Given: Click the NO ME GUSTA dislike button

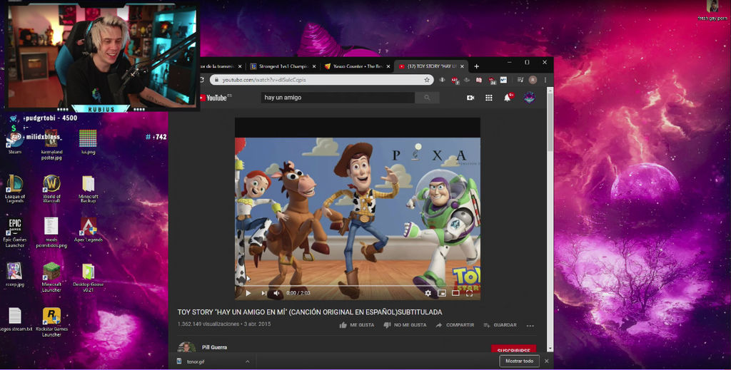Looking at the screenshot, I should pos(405,325).
